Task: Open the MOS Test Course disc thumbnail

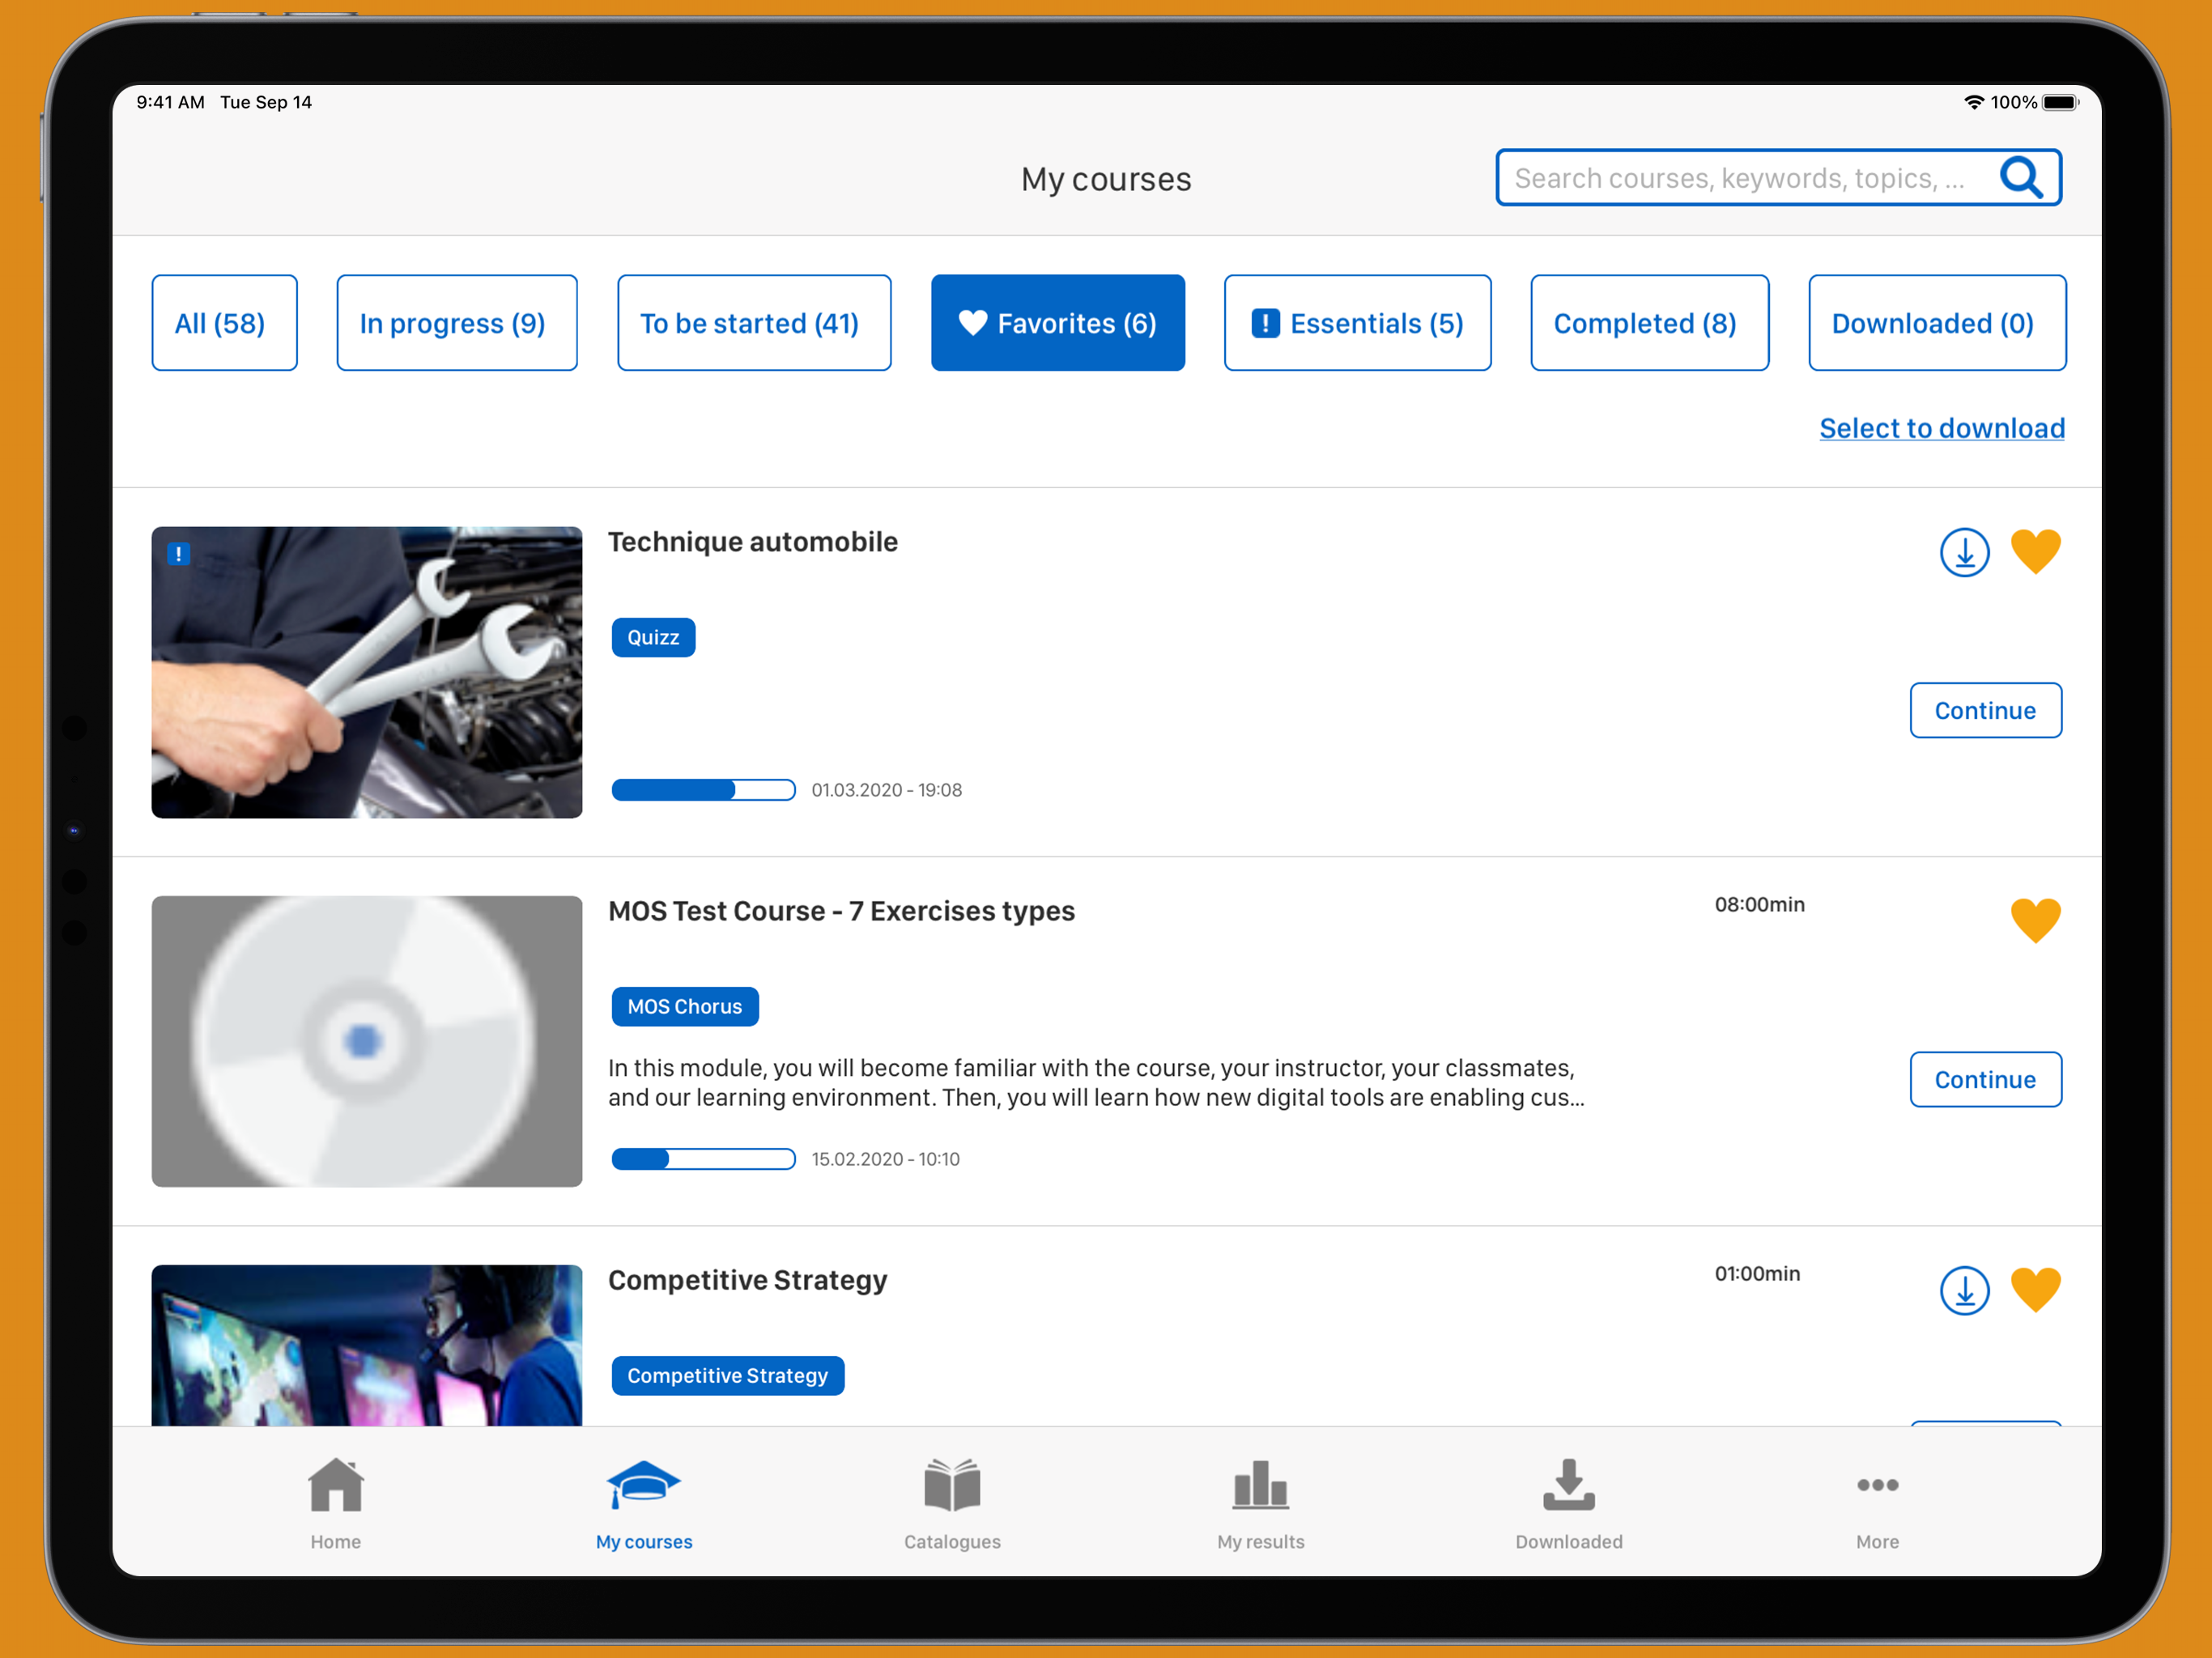Action: 367,1041
